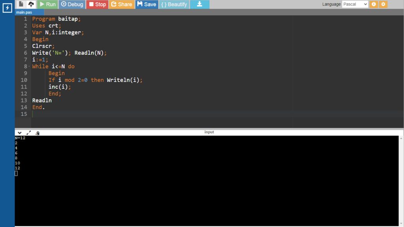Screen dimensions: 404x227
Task: Beautify the source code
Action: (174, 4)
